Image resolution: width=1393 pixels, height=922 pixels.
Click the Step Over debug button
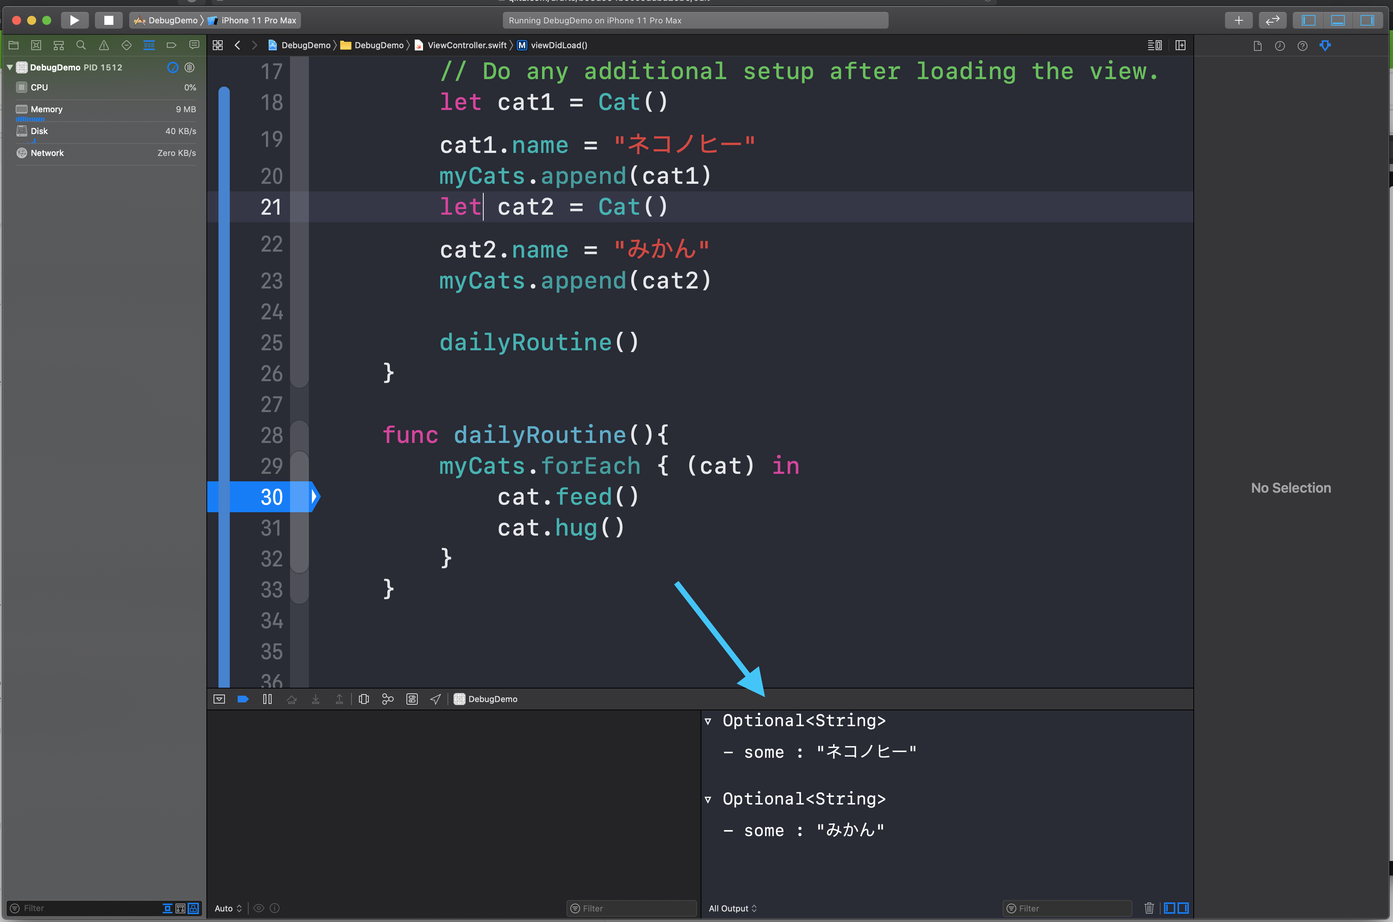click(x=292, y=699)
